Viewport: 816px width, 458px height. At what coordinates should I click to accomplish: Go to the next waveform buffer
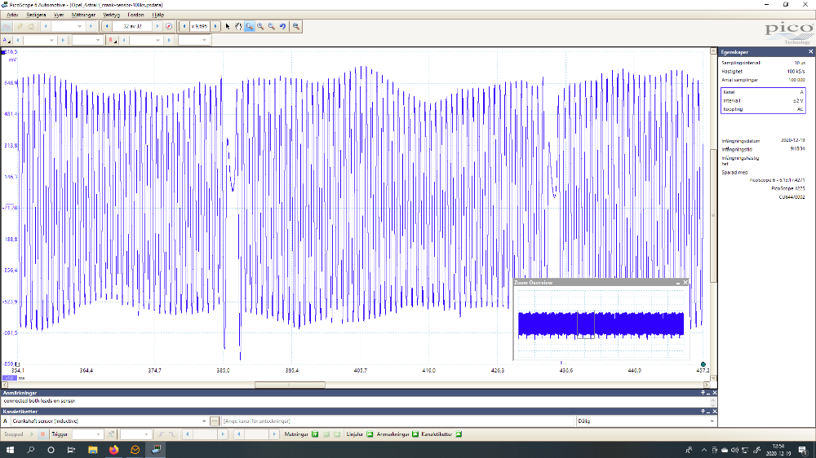pos(158,26)
